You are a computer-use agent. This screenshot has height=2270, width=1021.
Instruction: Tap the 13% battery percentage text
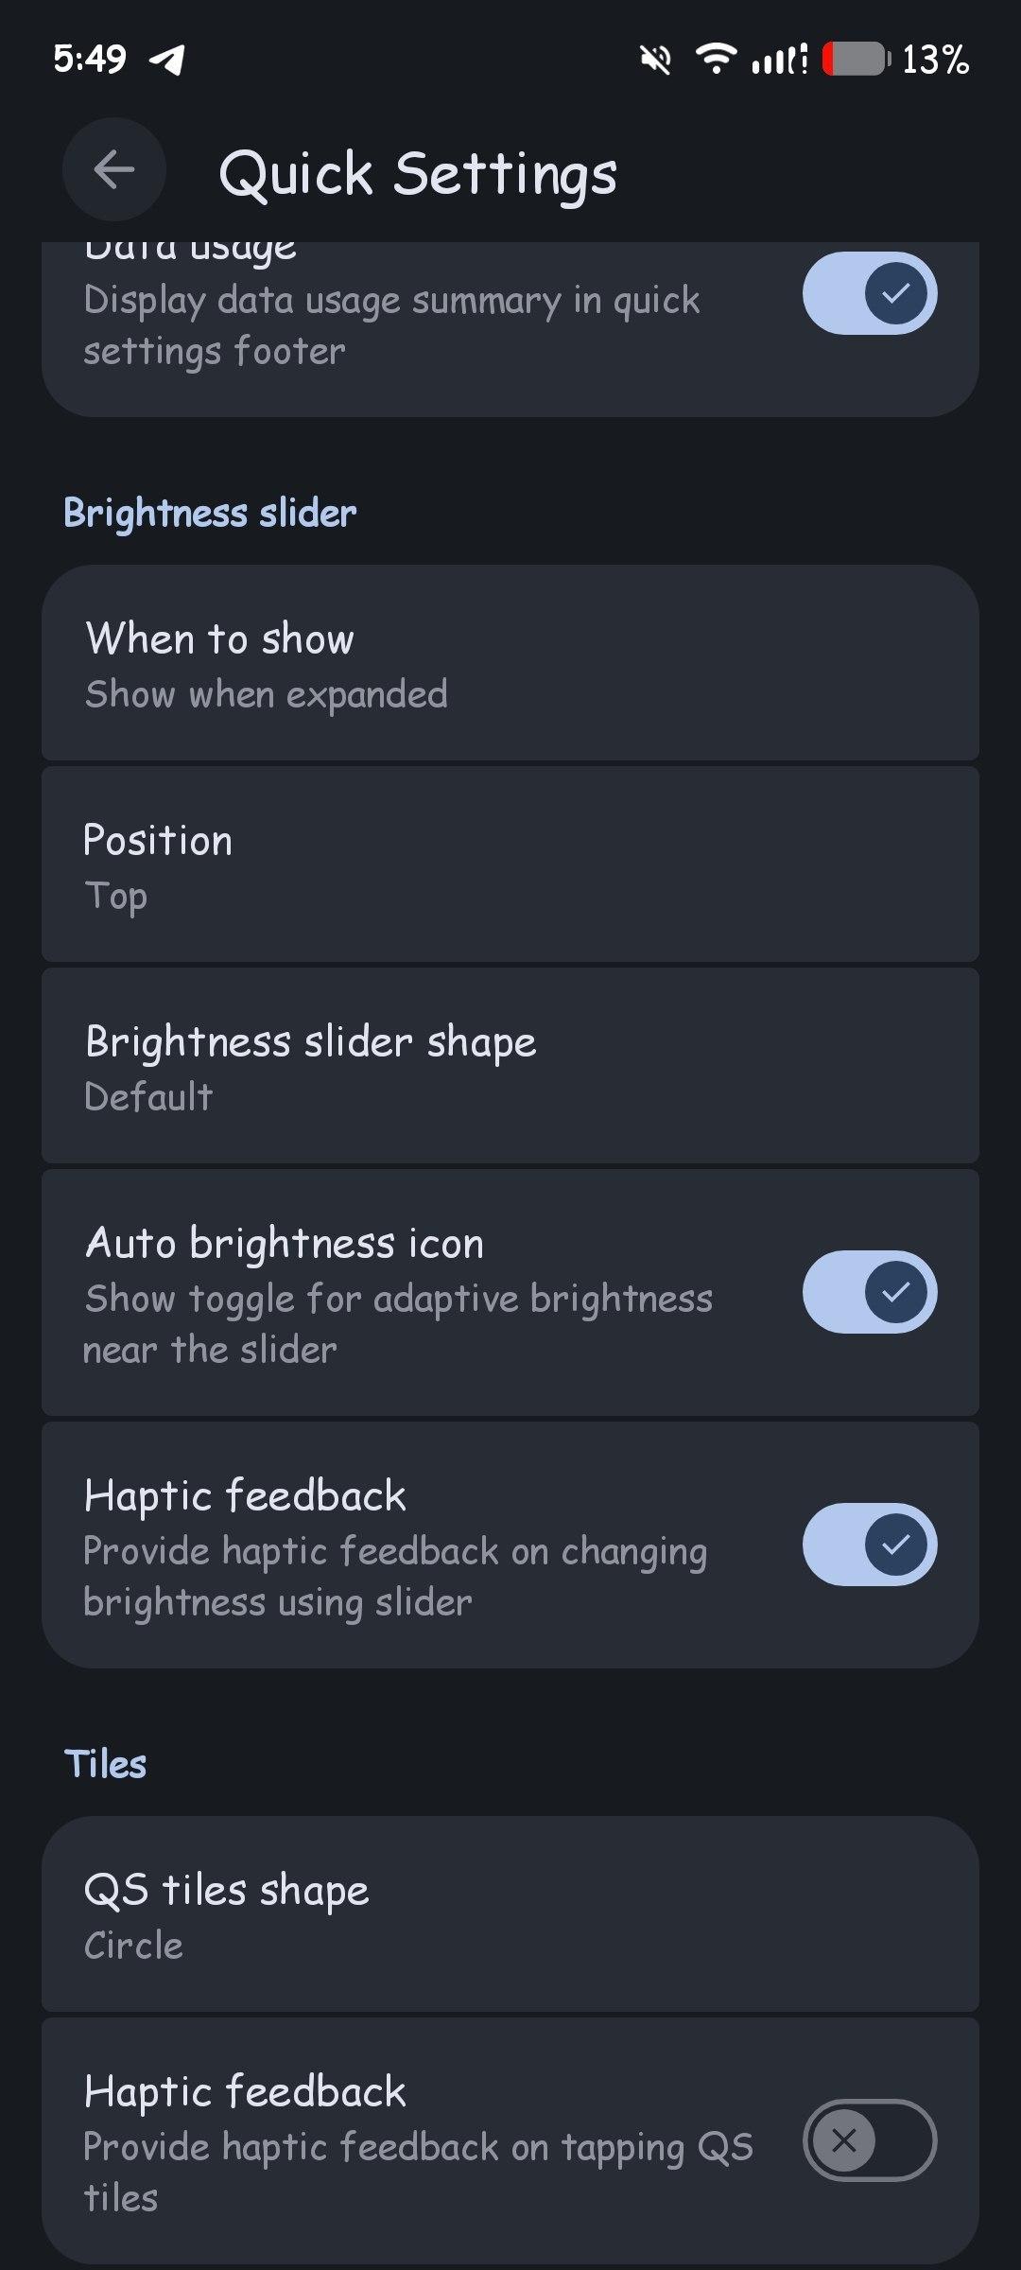[935, 60]
